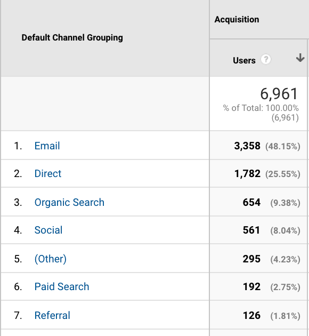
Task: Select the % of Total: 100.00% text
Action: click(x=261, y=108)
